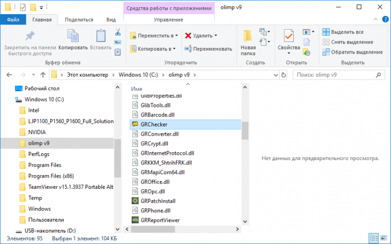This screenshot has width=391, height=244.
Task: Click the Edit icon in Открыть group
Action: click(x=307, y=42)
